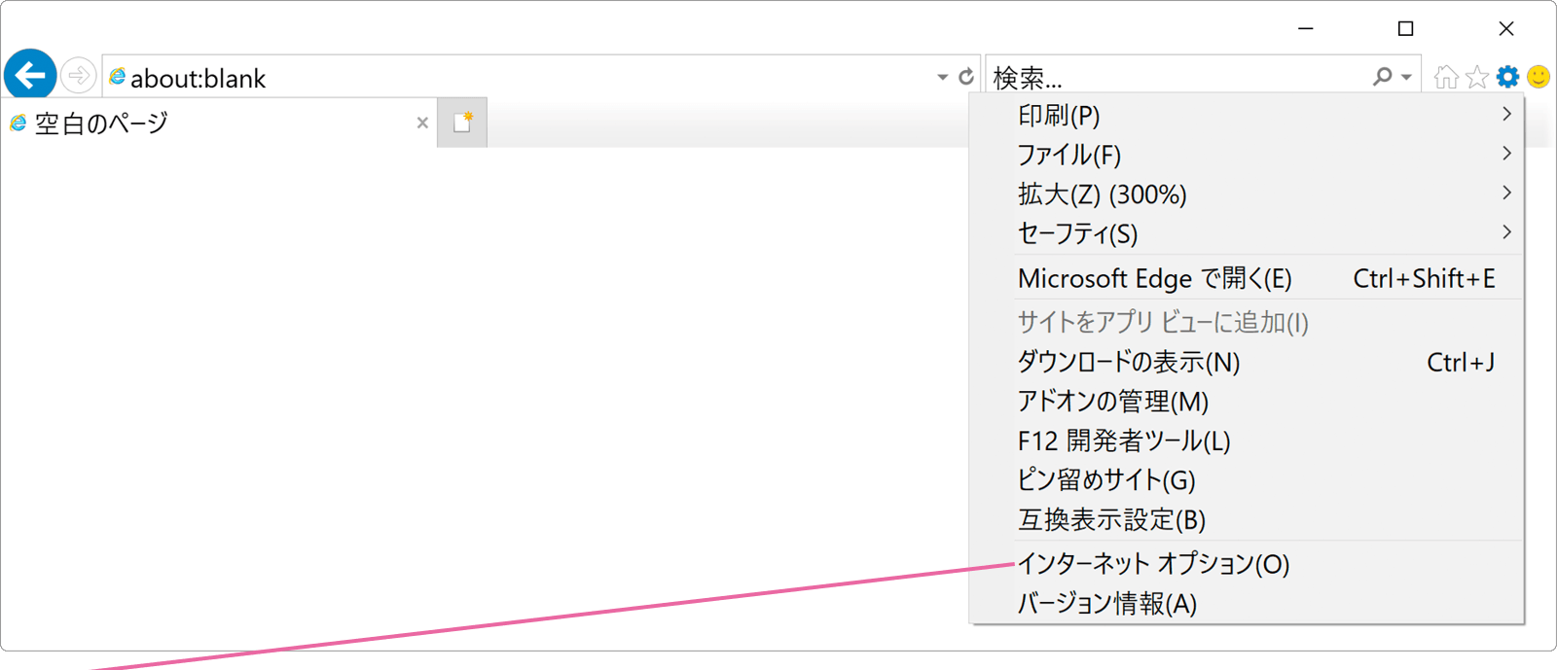Choose インターネット オプション(O)
1557x670 pixels.
click(1247, 564)
